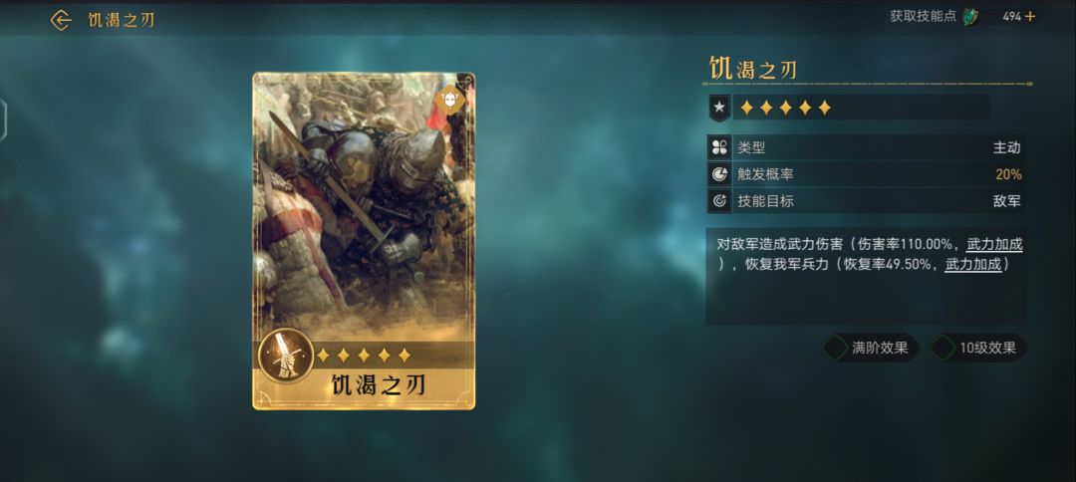The width and height of the screenshot is (1076, 482).
Task: Click the 获取技能点 label
Action: point(923,17)
